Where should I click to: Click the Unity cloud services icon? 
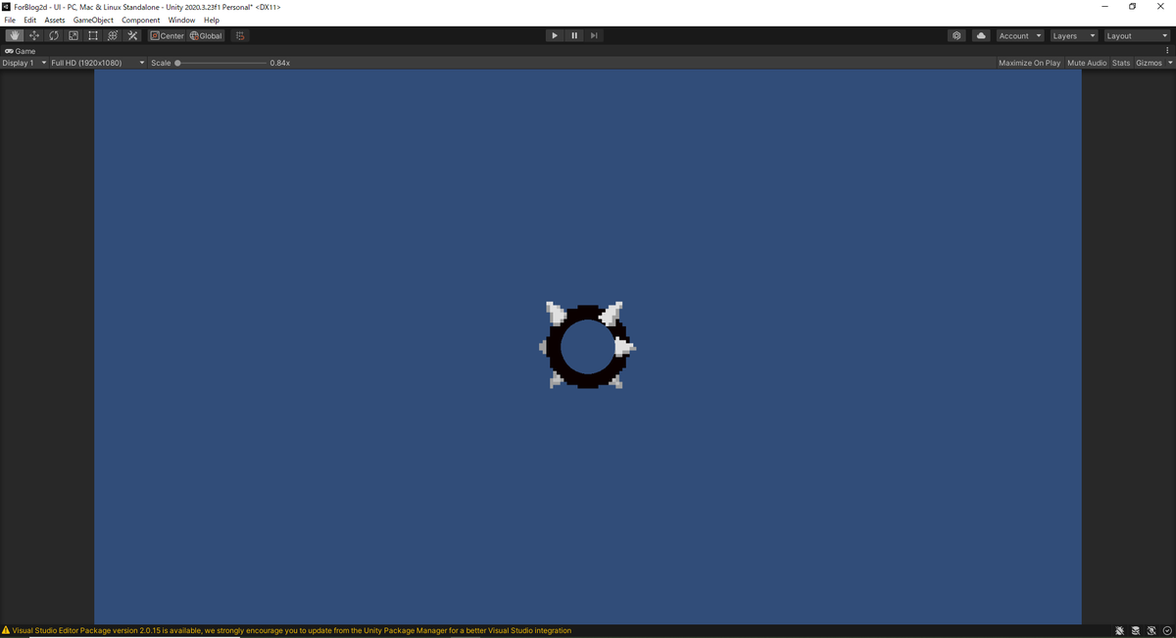pos(981,35)
